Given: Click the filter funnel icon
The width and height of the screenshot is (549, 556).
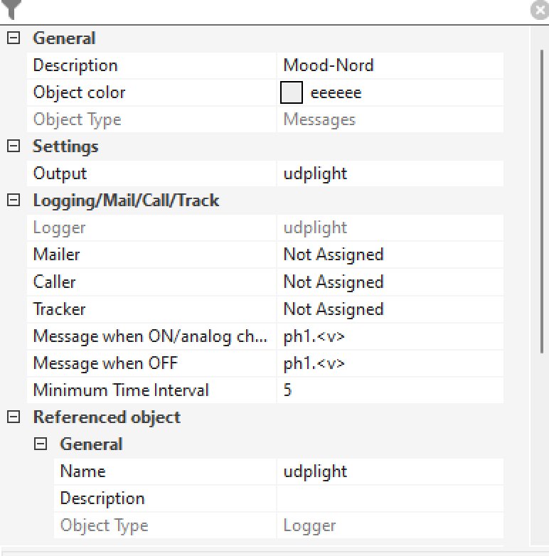Looking at the screenshot, I should pyautogui.click(x=13, y=9).
